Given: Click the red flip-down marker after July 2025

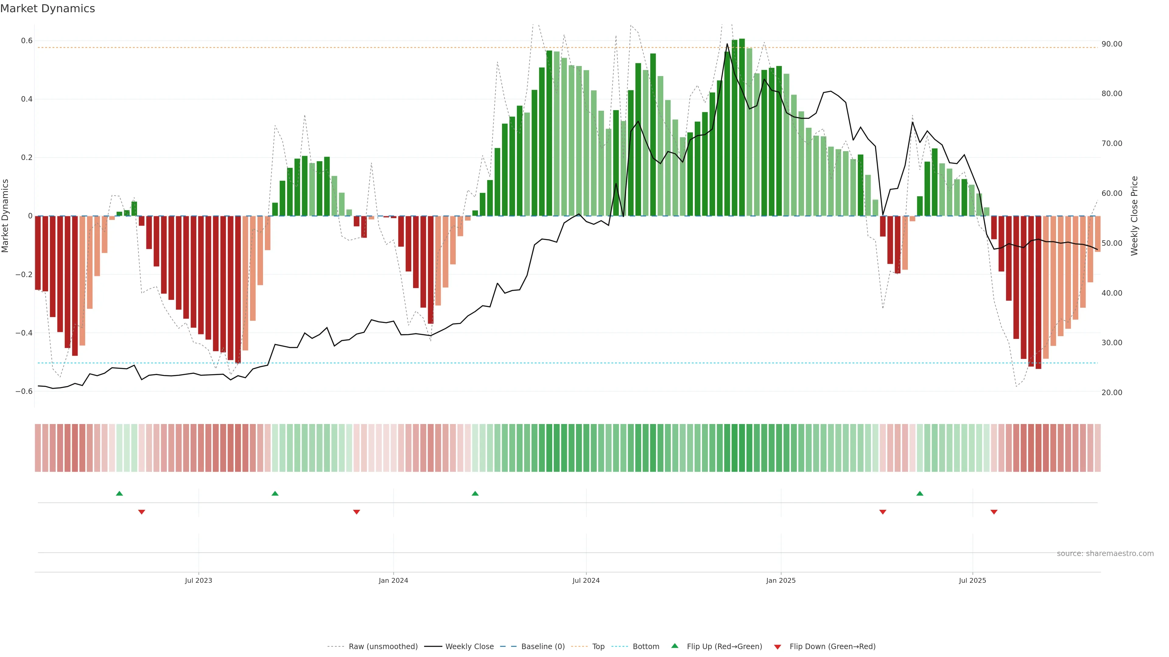Looking at the screenshot, I should point(994,512).
